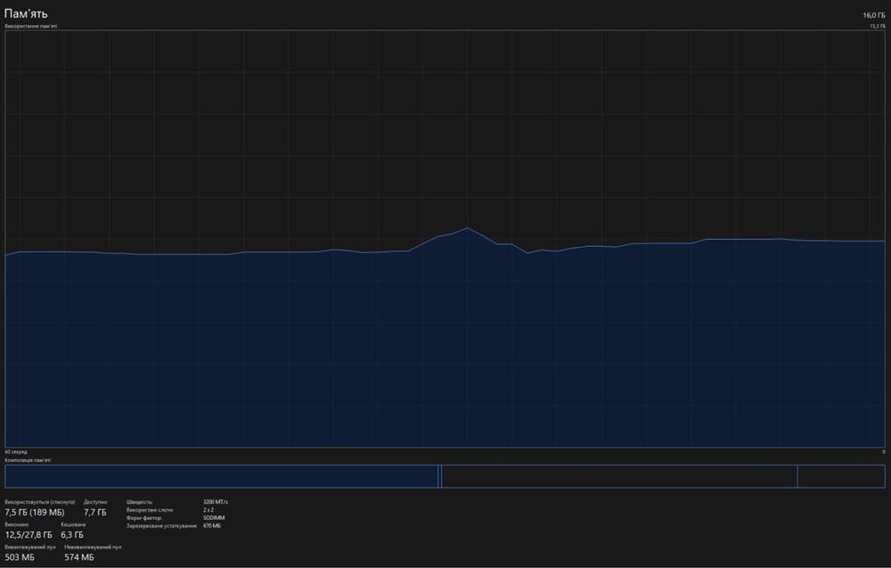Screen dimensions: 891x568
Task: Click the standby segment of memory composition bar
Action: [x=619, y=476]
